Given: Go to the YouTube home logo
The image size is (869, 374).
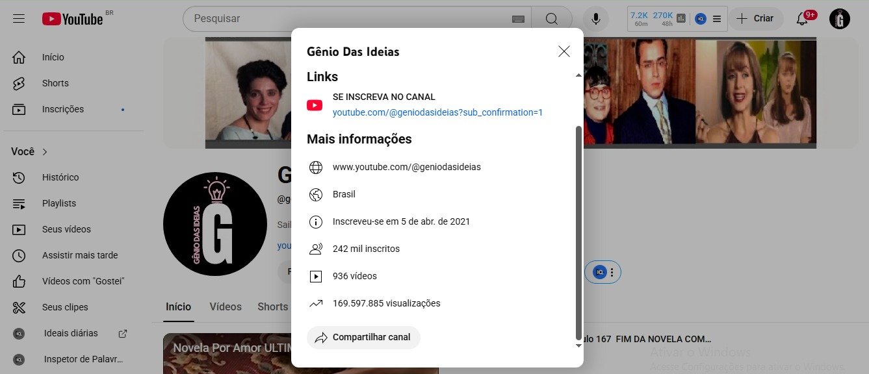Looking at the screenshot, I should (x=72, y=19).
